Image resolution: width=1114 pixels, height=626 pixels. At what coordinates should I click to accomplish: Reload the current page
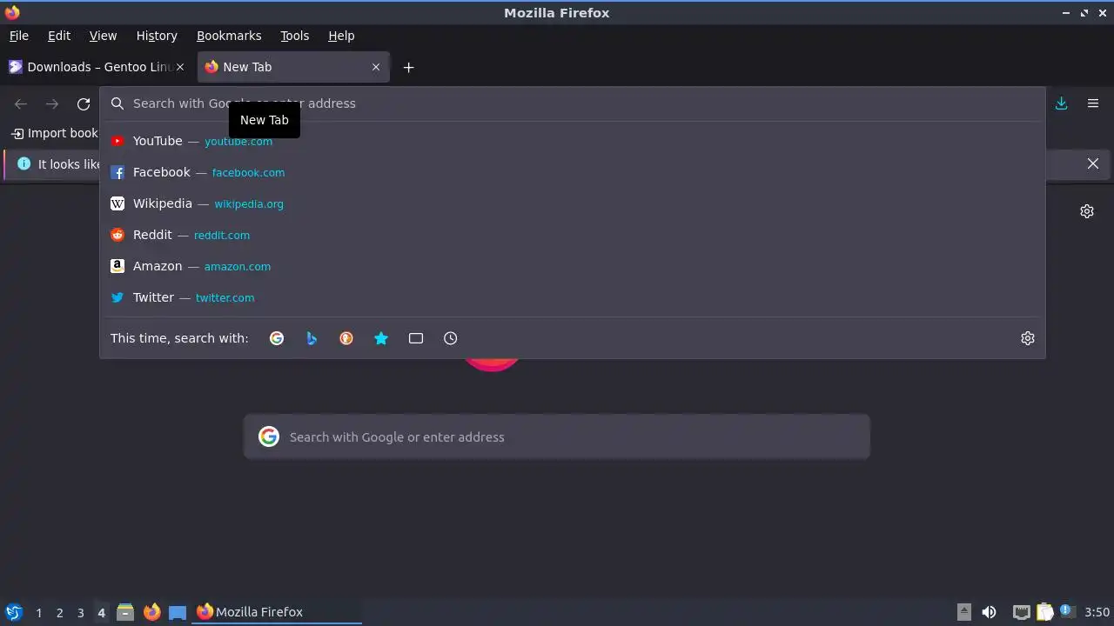pos(84,103)
